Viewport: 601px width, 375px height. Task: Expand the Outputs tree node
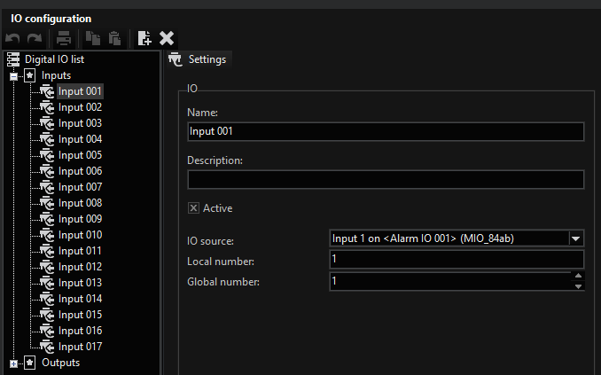(x=13, y=363)
